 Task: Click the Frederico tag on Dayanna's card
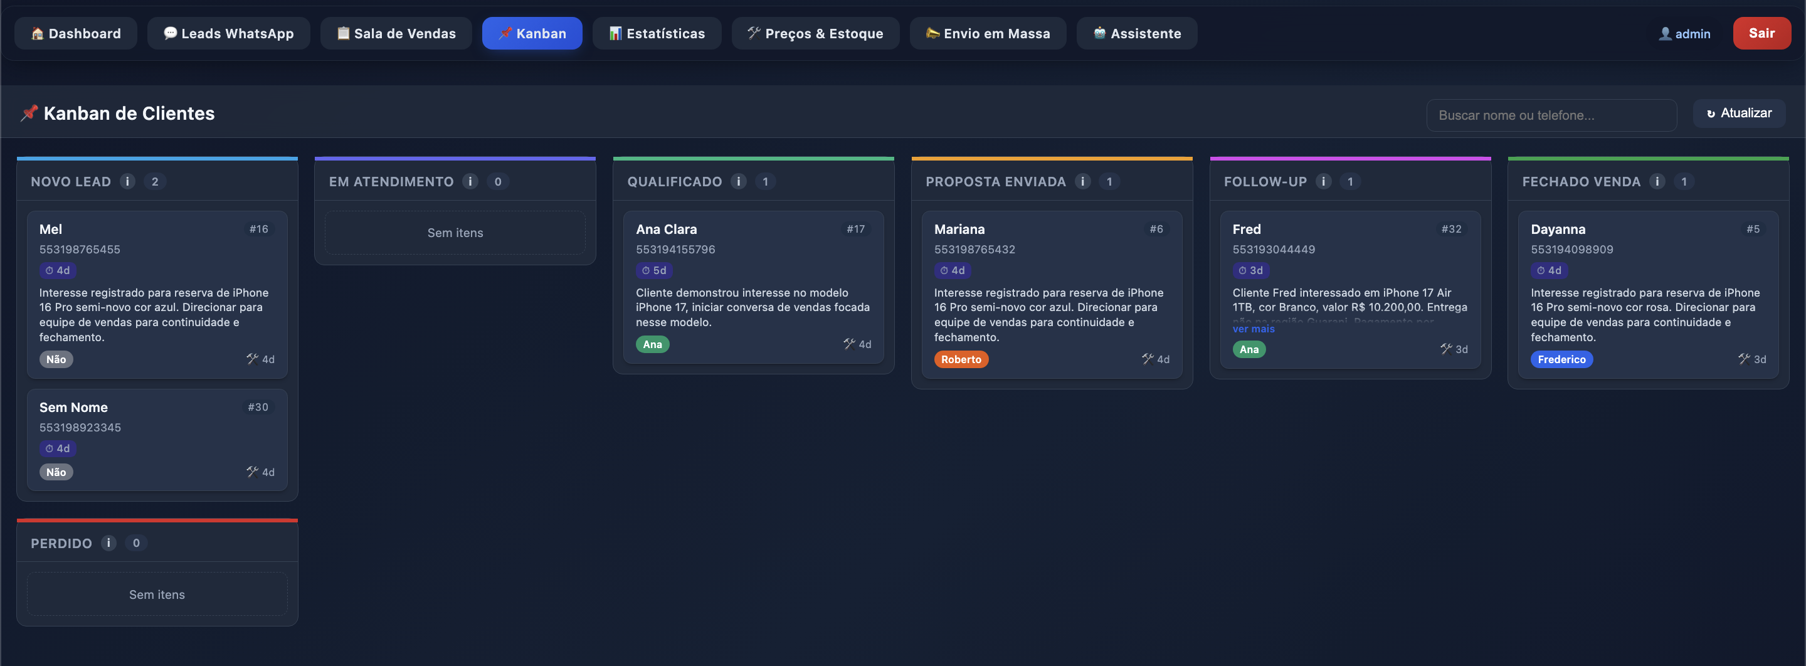point(1561,359)
